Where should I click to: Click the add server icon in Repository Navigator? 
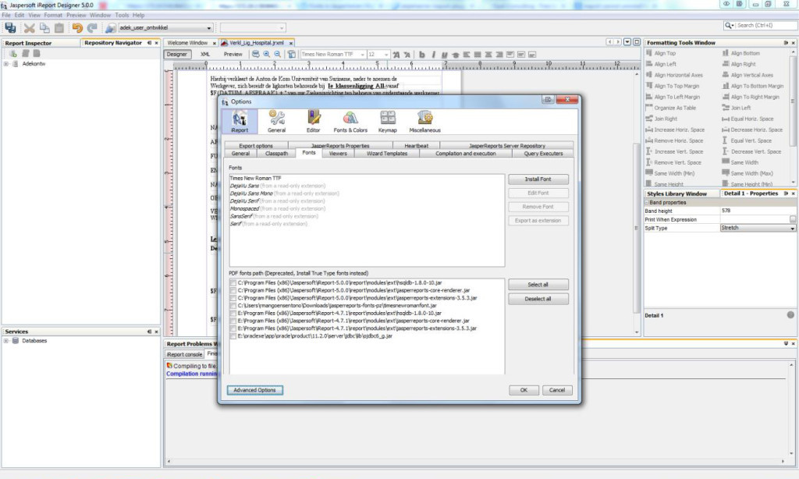pyautogui.click(x=12, y=54)
